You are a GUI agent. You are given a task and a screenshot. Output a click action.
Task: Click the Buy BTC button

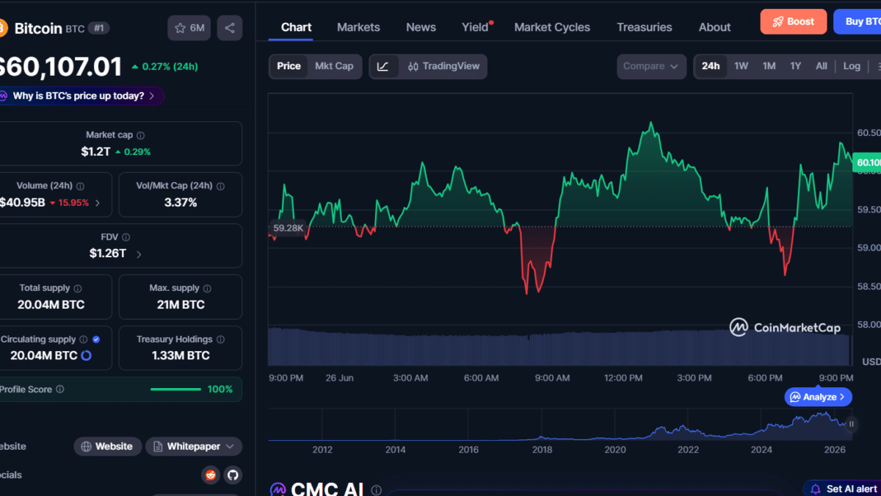858,21
